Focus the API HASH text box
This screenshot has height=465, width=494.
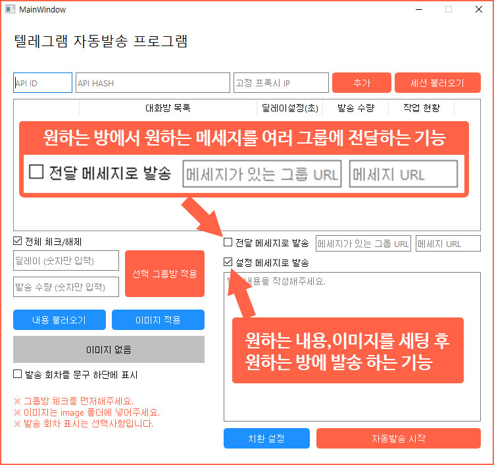point(153,82)
